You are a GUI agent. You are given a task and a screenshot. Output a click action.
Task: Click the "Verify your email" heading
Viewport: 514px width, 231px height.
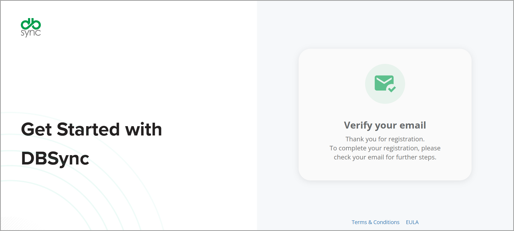(x=385, y=125)
